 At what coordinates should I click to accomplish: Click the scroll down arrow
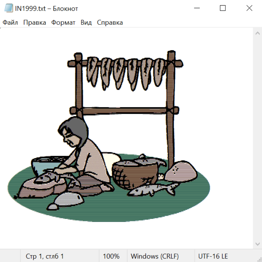(x=257, y=244)
